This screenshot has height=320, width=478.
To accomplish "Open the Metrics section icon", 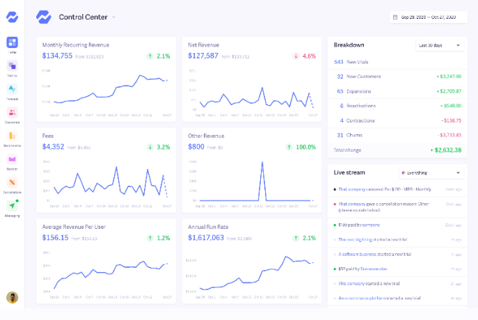I will click(x=13, y=65).
